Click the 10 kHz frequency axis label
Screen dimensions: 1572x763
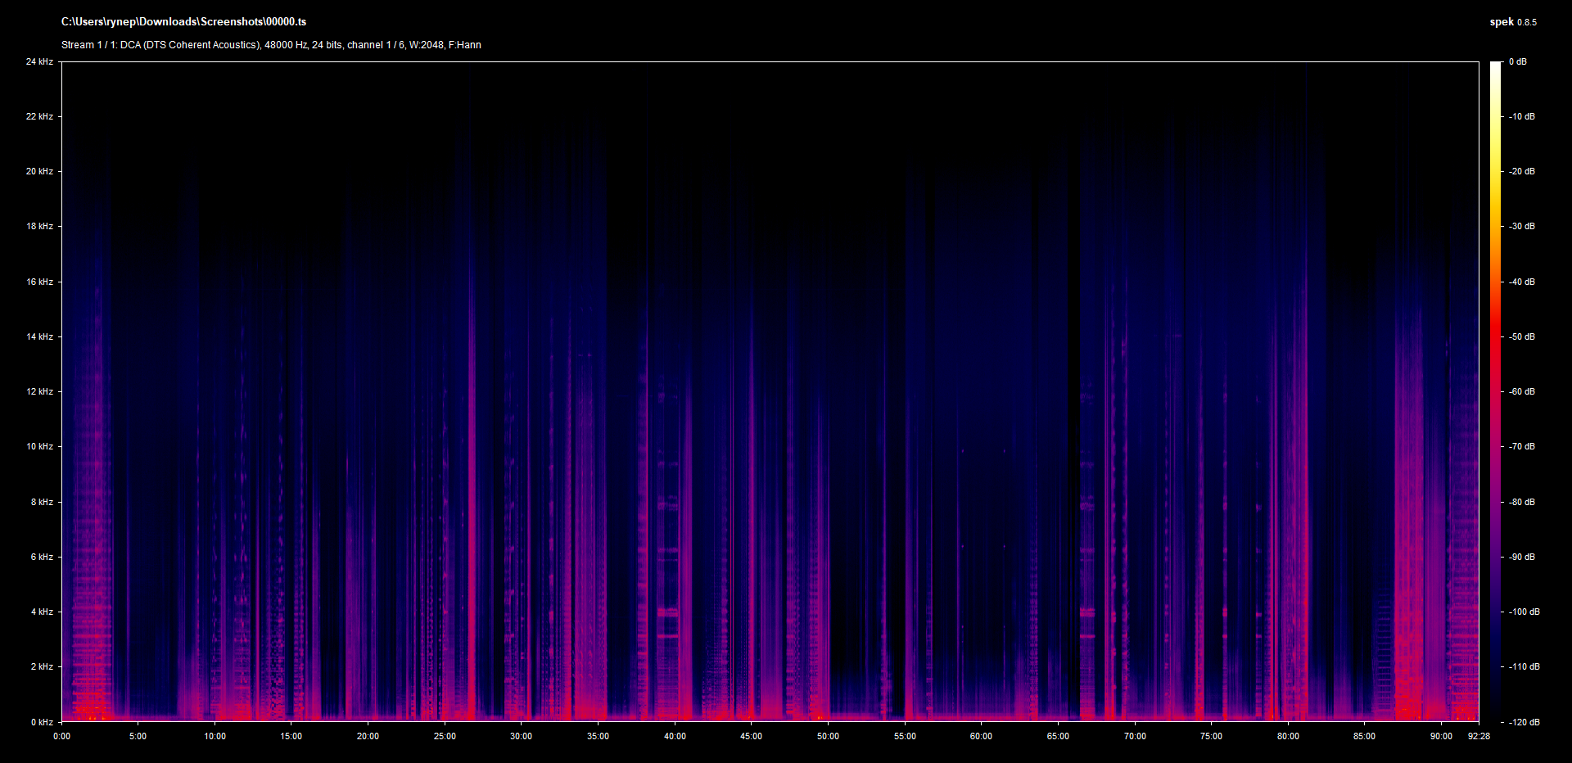tap(39, 446)
